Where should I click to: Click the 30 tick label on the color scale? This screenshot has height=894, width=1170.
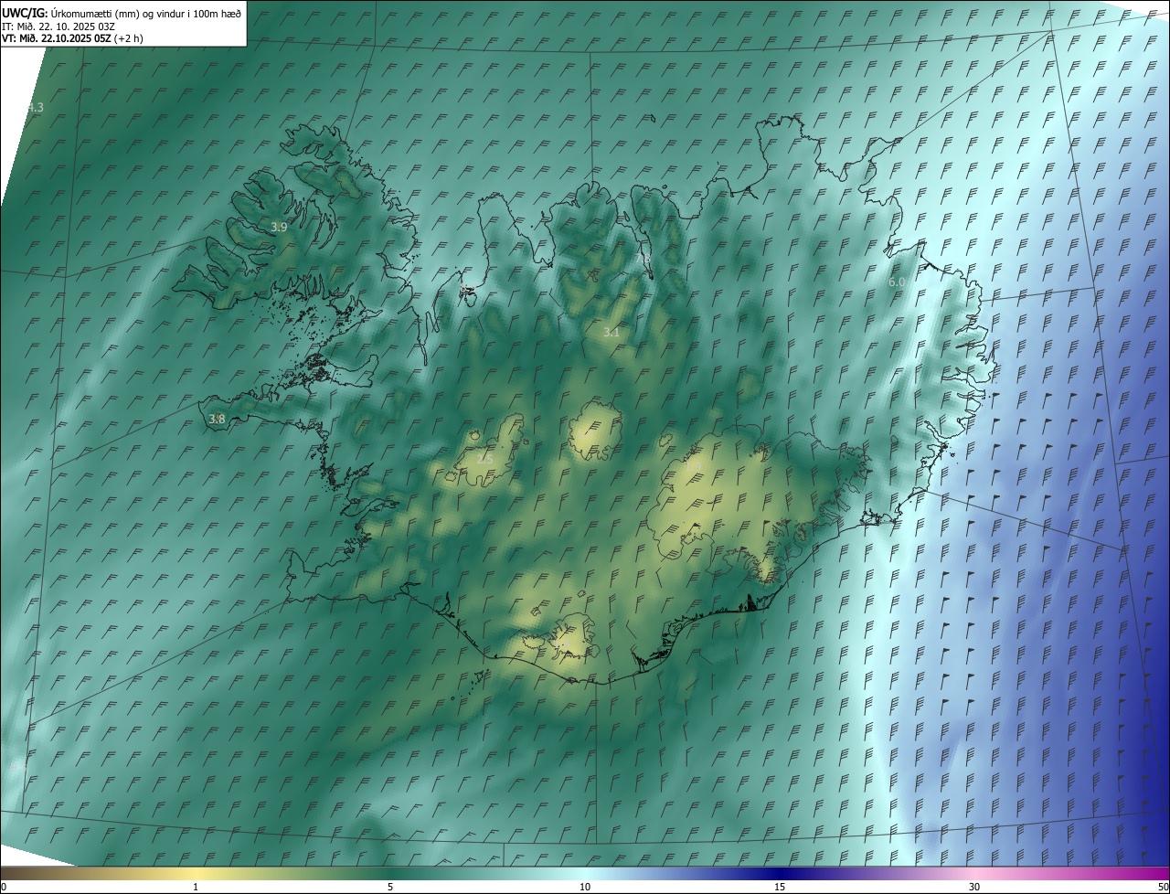click(x=974, y=887)
